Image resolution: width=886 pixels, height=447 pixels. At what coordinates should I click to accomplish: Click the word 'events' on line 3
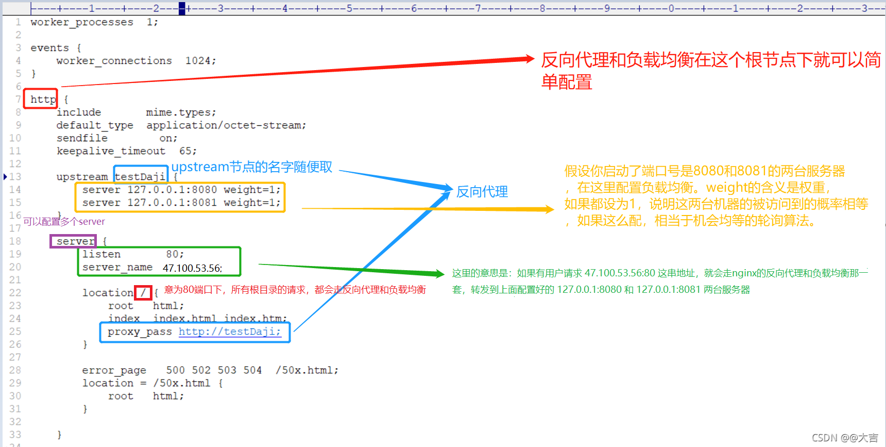[49, 48]
